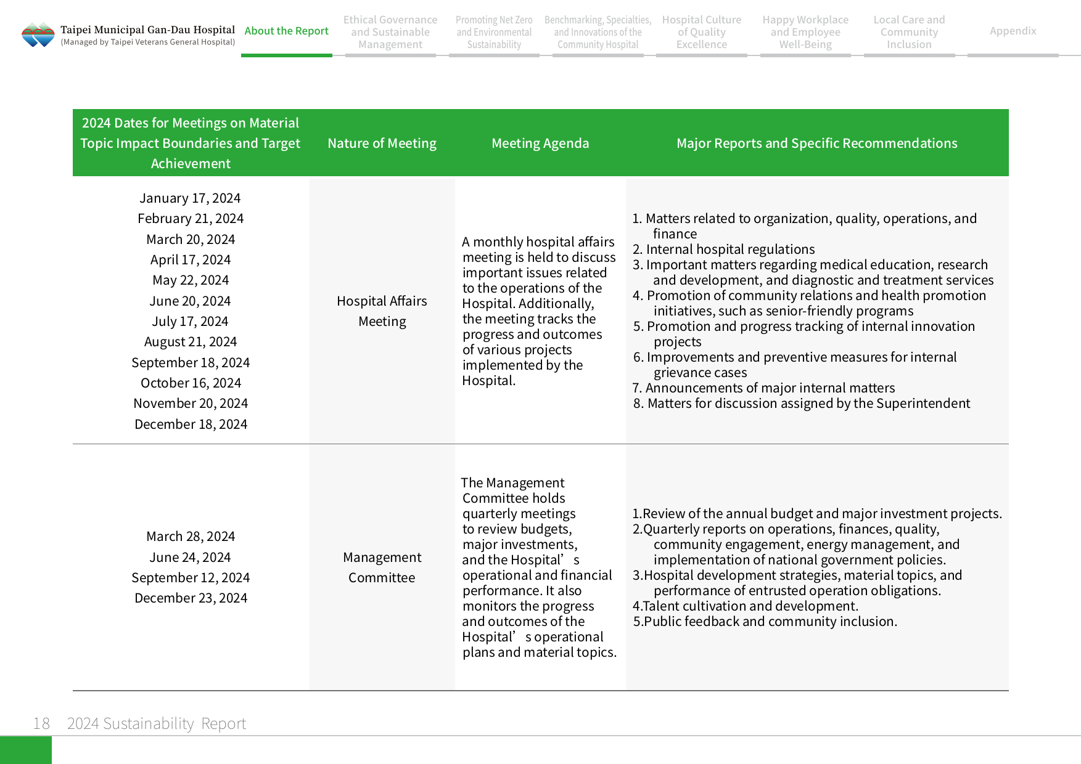Click the 'Management Committee' cell

tap(382, 567)
